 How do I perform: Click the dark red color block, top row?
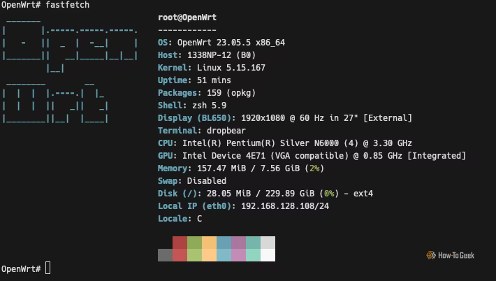click(x=180, y=243)
